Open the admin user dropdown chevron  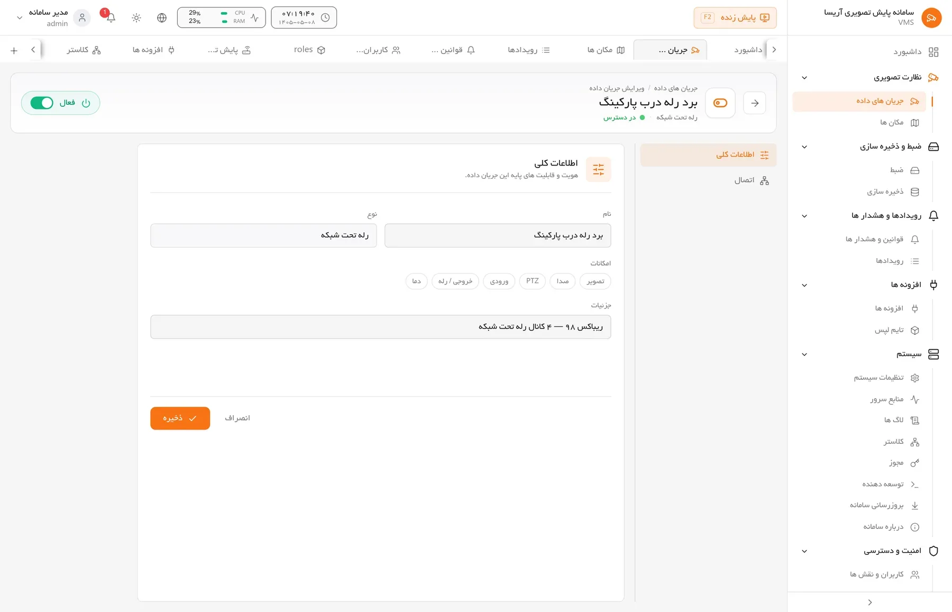click(20, 18)
